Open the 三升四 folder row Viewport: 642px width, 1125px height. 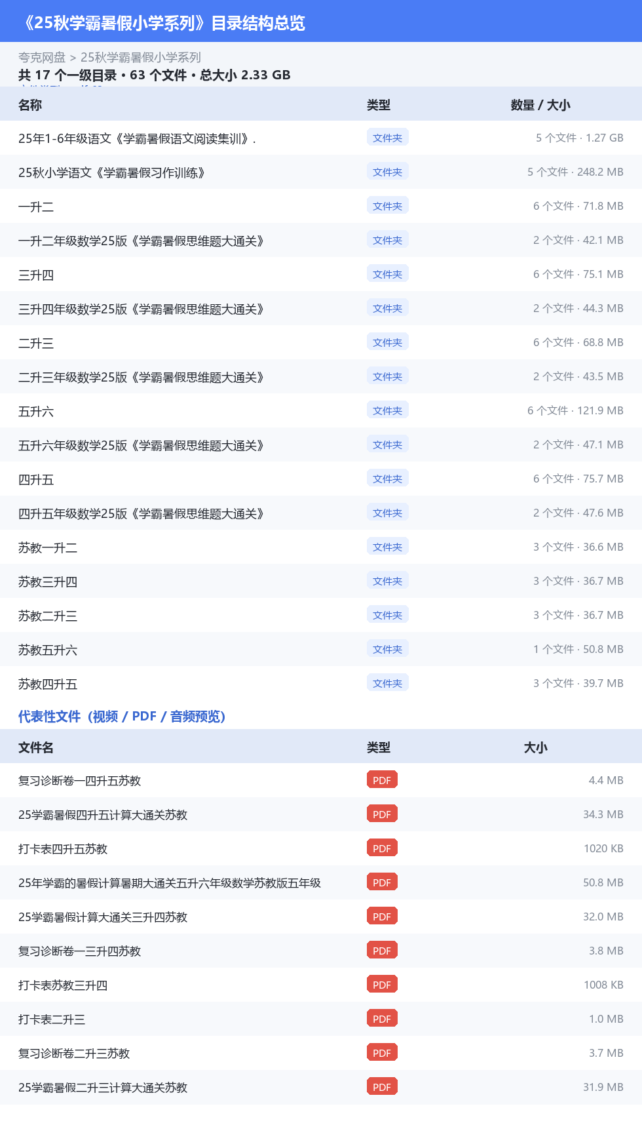coord(321,275)
